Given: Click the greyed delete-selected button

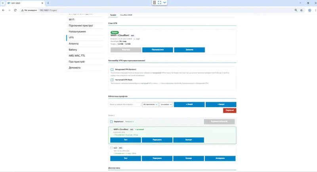Looking at the screenshot, I should pyautogui.click(x=220, y=122).
